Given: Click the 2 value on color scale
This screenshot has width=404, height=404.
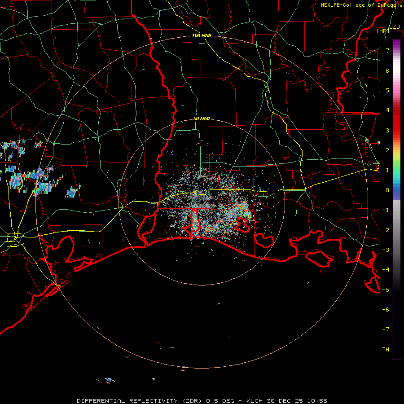Looking at the screenshot, I should [387, 150].
